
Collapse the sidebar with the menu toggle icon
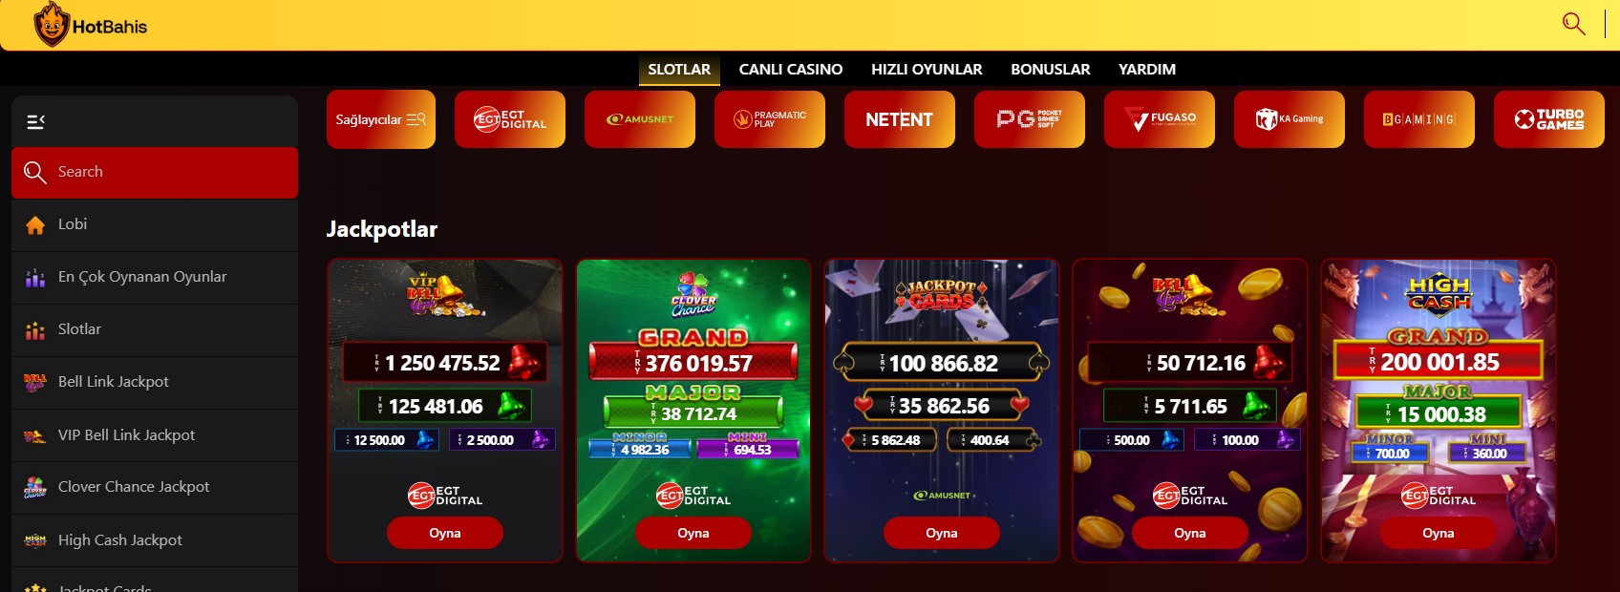click(x=35, y=121)
